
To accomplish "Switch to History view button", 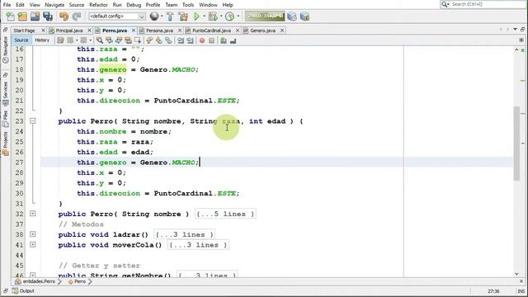I will [42, 40].
